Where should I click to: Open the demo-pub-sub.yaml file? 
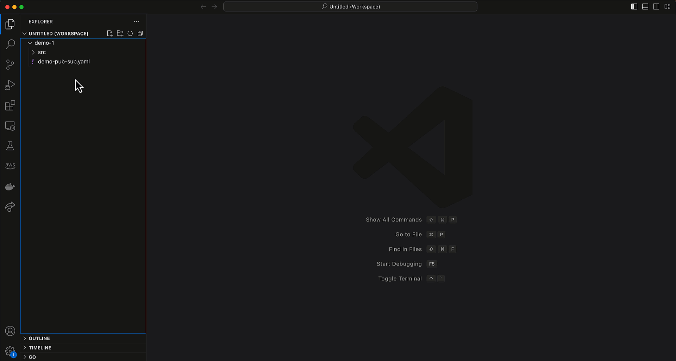coord(83,62)
